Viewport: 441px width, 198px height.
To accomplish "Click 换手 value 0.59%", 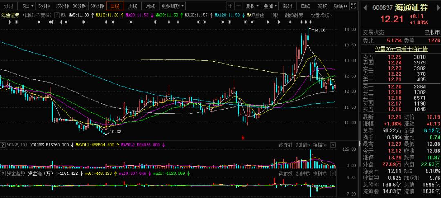I will [394, 137].
